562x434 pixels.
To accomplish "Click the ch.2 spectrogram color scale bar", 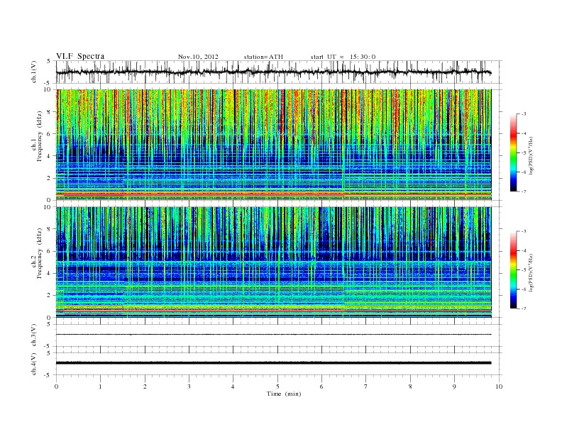I will (x=513, y=269).
